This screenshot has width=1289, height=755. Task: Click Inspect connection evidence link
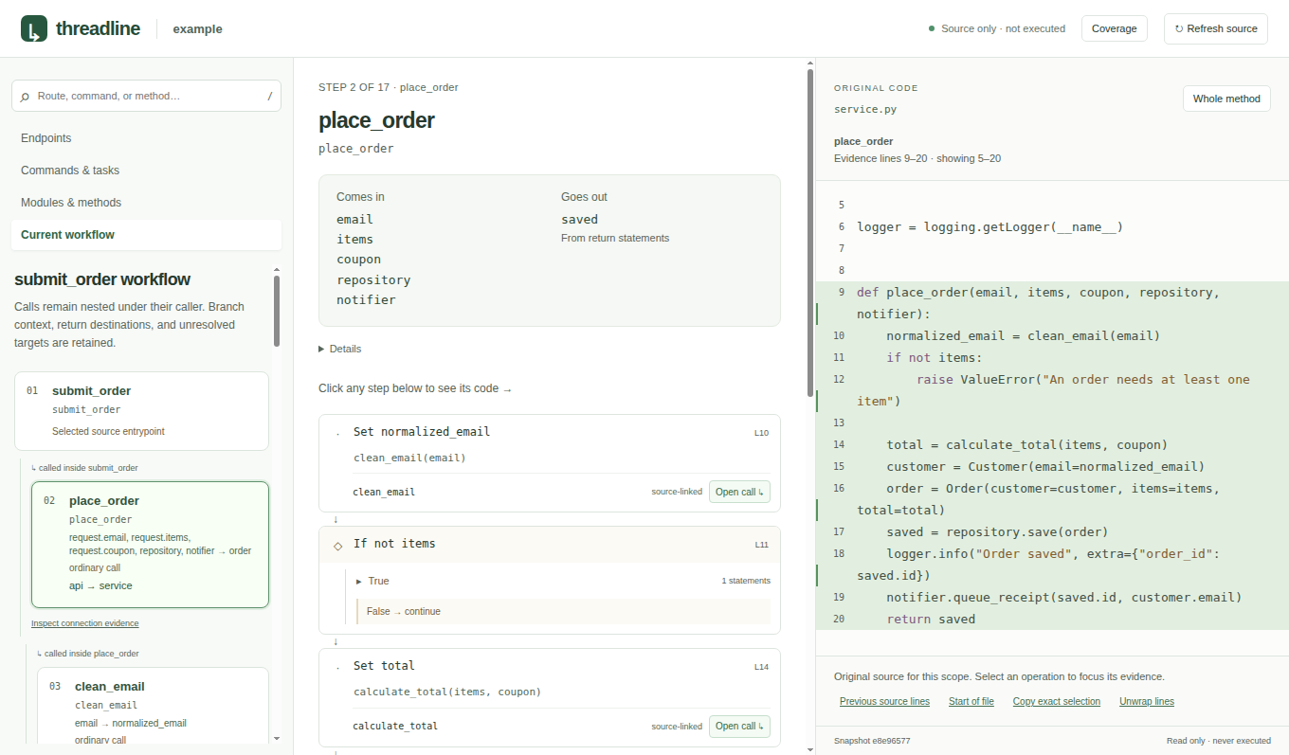point(85,623)
